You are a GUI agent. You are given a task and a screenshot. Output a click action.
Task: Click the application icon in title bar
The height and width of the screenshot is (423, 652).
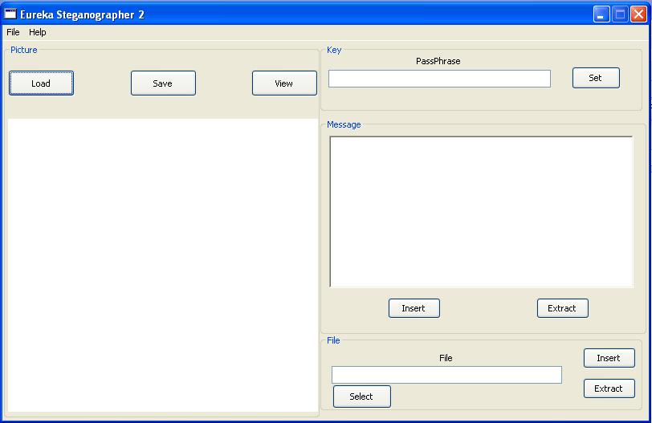10,14
